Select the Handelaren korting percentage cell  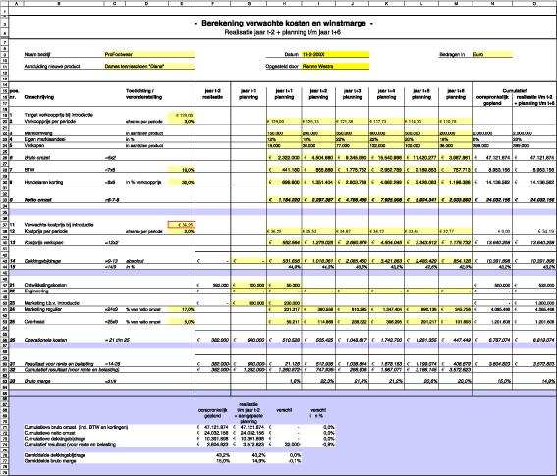click(182, 182)
